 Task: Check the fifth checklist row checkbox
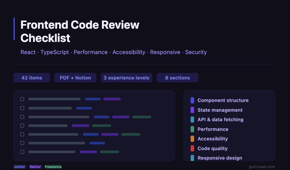22,134
